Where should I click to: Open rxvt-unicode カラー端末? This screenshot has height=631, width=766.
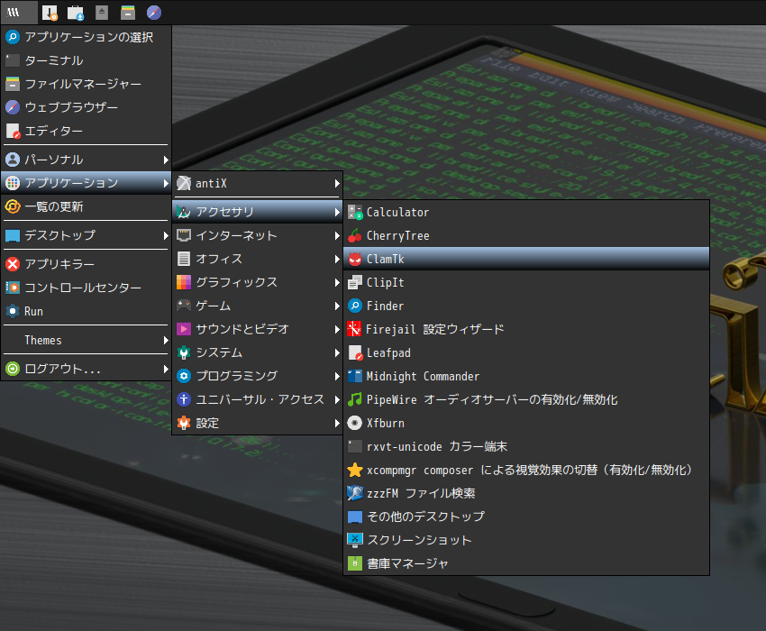point(526,447)
